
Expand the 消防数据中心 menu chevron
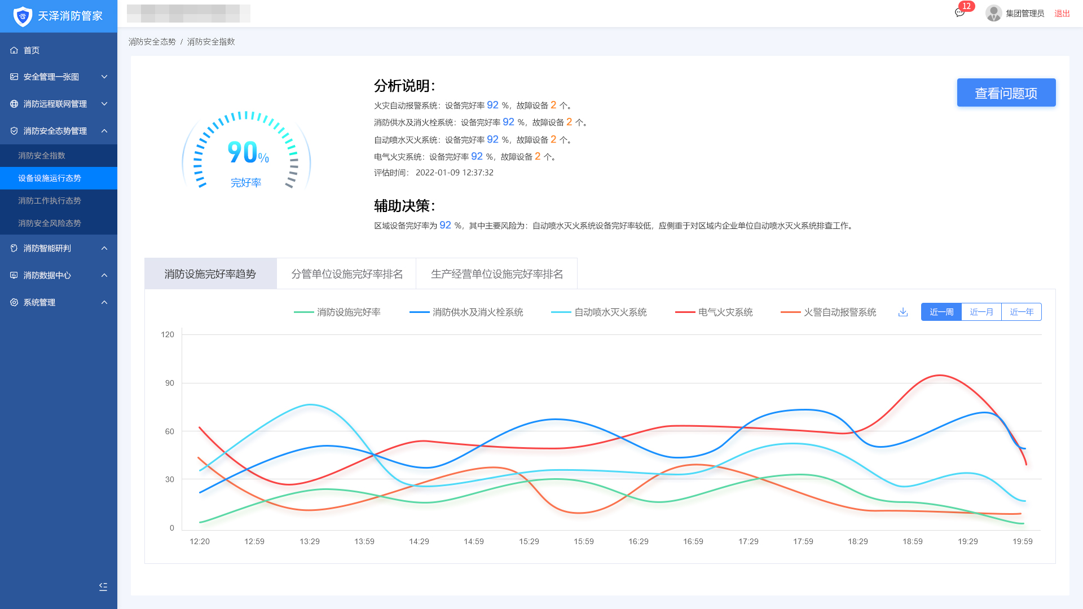pos(104,275)
